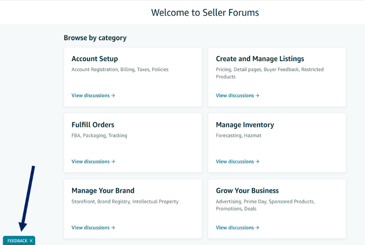This screenshot has width=365, height=245.
Task: Click arrow icon in Manage Your Brand card
Action: [113, 228]
